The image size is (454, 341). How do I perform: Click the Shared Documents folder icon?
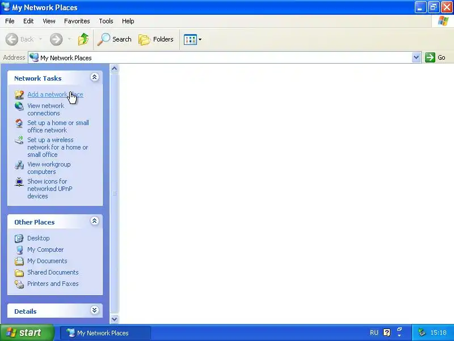point(19,273)
